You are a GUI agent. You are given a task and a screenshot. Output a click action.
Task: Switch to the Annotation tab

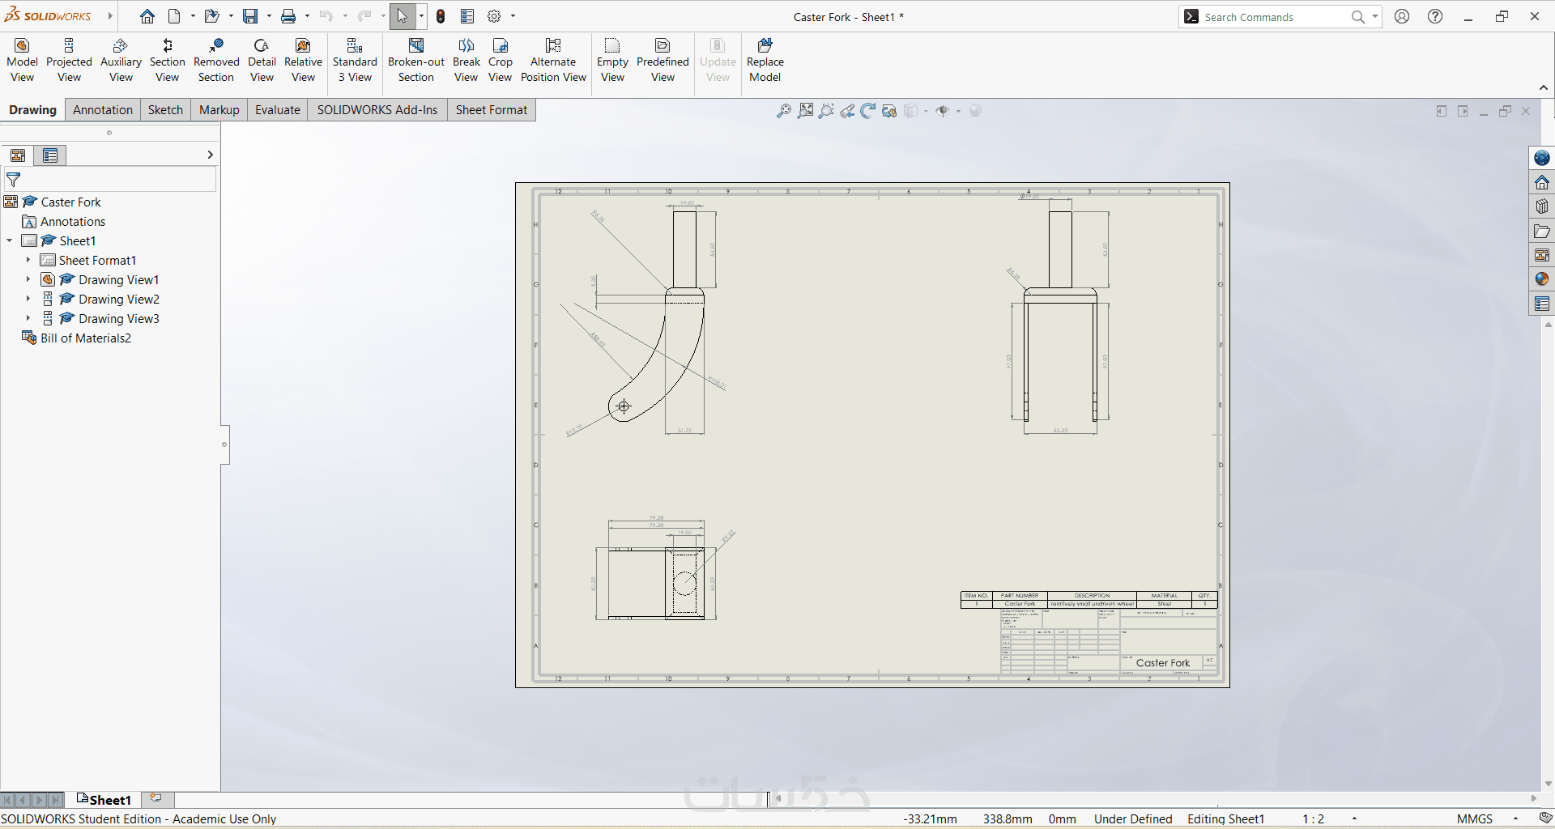(102, 110)
